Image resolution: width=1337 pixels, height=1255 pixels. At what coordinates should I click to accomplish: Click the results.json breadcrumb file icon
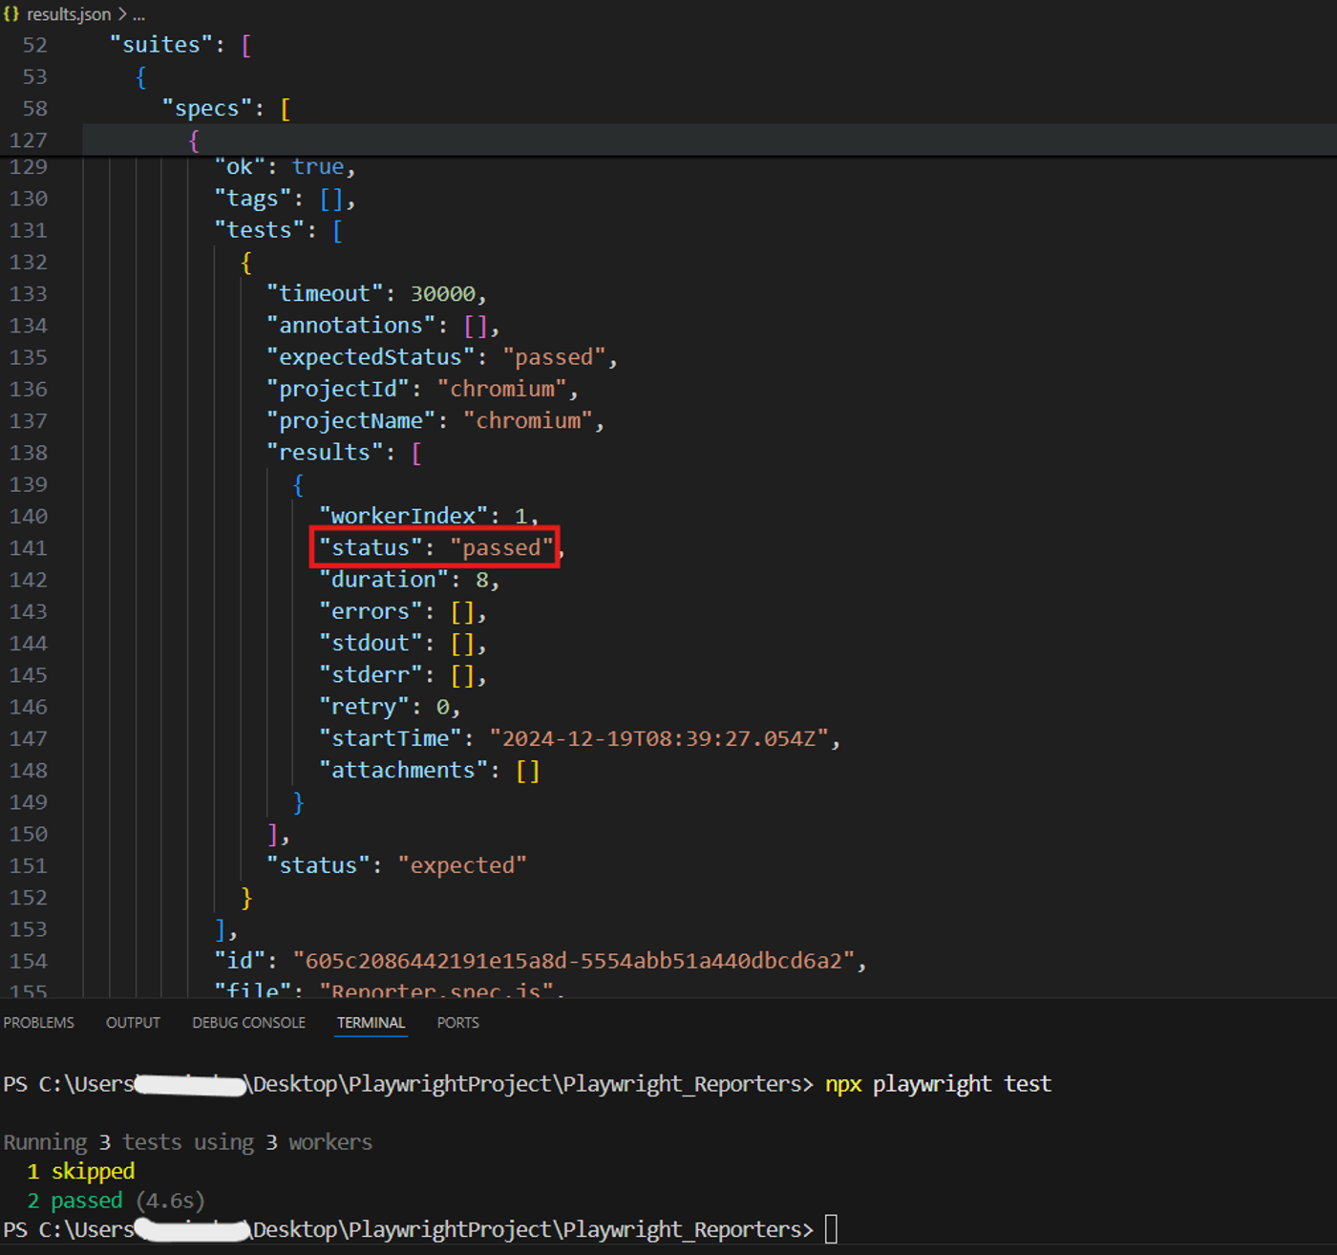pyautogui.click(x=11, y=14)
